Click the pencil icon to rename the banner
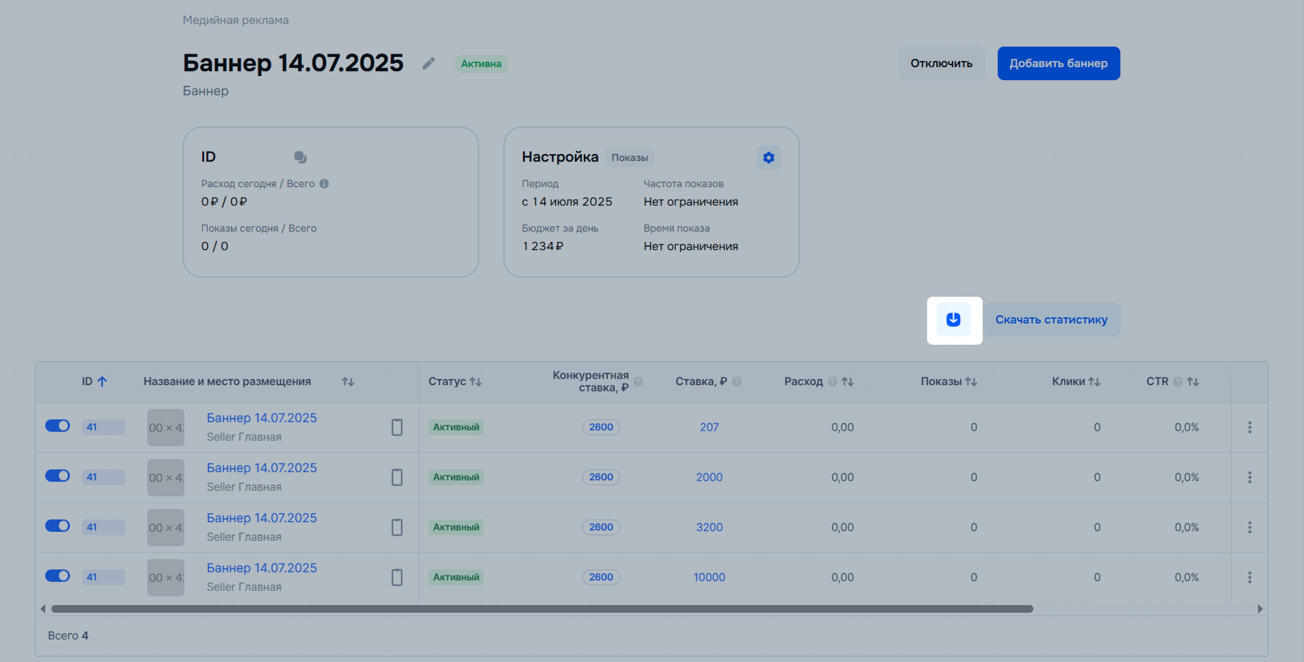This screenshot has height=662, width=1304. [428, 64]
